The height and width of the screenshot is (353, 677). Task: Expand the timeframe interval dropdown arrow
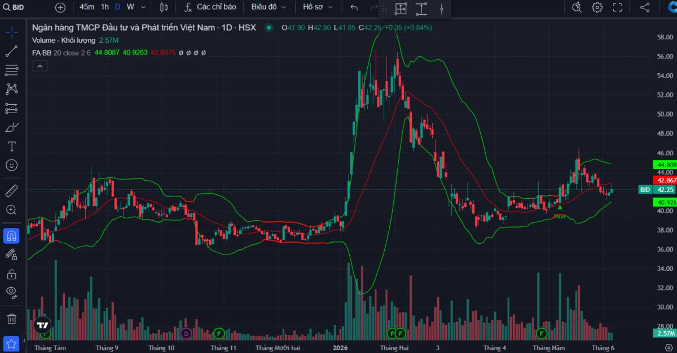143,7
